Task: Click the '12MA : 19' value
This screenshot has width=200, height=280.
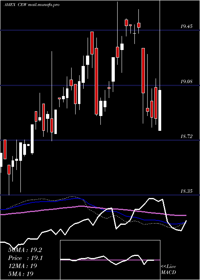Action: tap(22, 266)
